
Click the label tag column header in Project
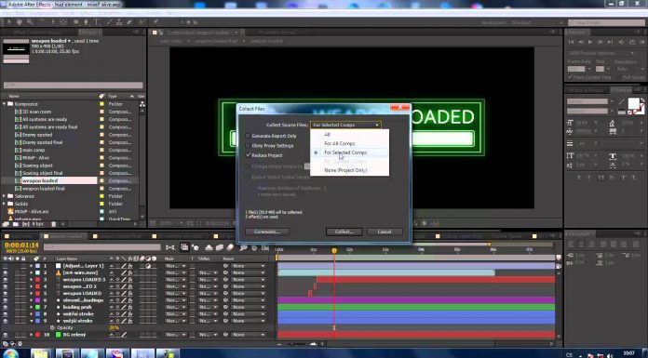(x=101, y=96)
